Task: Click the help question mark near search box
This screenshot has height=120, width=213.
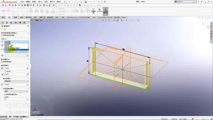Action: [x=201, y=2]
